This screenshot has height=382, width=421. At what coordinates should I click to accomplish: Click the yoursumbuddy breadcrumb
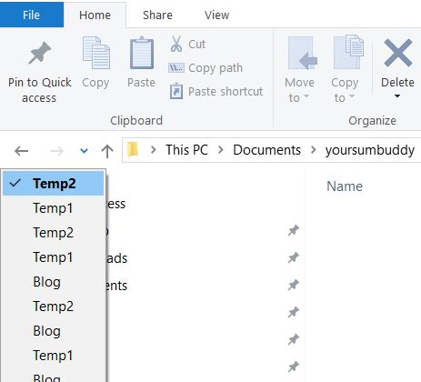[x=370, y=150]
